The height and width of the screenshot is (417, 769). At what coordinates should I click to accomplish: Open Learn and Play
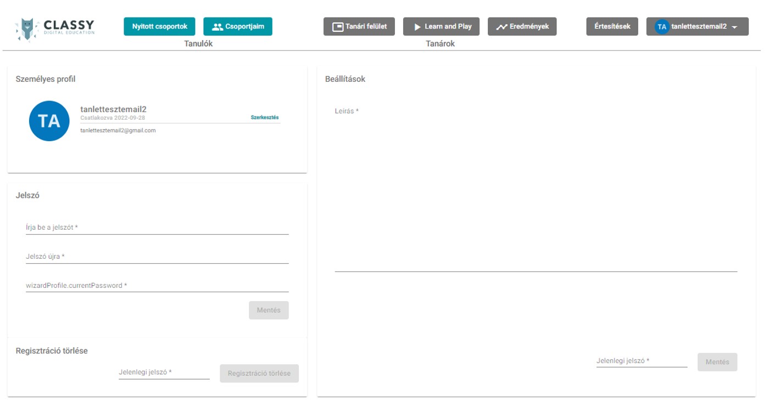441,26
